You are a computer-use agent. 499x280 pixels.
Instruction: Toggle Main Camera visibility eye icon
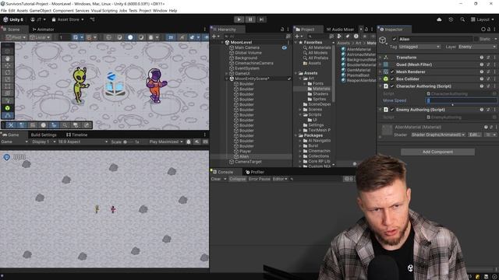click(284, 47)
